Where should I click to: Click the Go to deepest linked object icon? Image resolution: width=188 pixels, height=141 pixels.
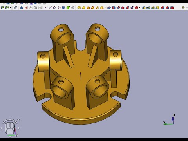[7, 8]
